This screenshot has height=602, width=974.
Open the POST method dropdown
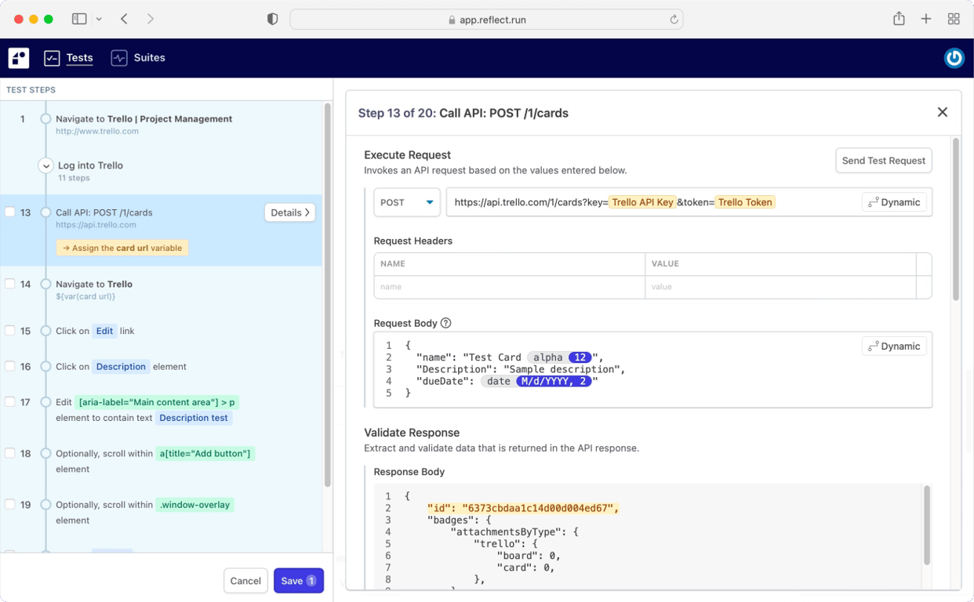[406, 202]
